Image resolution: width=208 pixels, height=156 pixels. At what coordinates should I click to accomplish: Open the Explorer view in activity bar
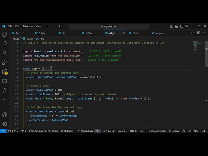point(5,34)
